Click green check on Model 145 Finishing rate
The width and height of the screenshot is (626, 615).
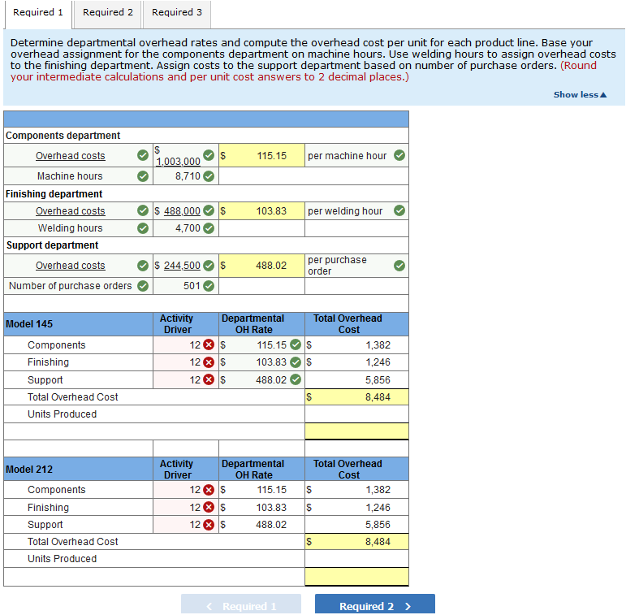coord(295,362)
